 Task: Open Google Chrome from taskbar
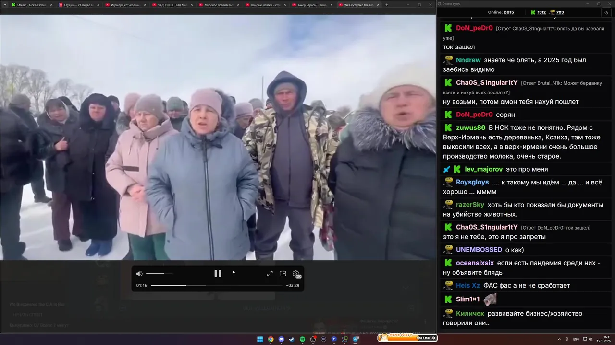click(271, 339)
